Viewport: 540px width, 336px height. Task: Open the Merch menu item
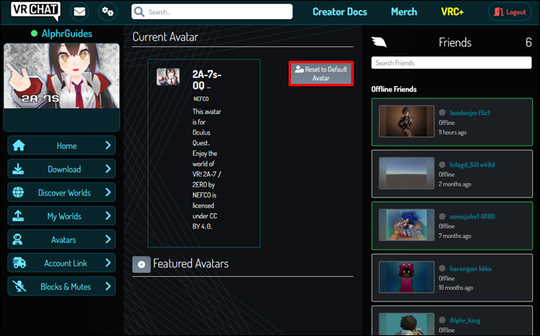click(x=404, y=12)
